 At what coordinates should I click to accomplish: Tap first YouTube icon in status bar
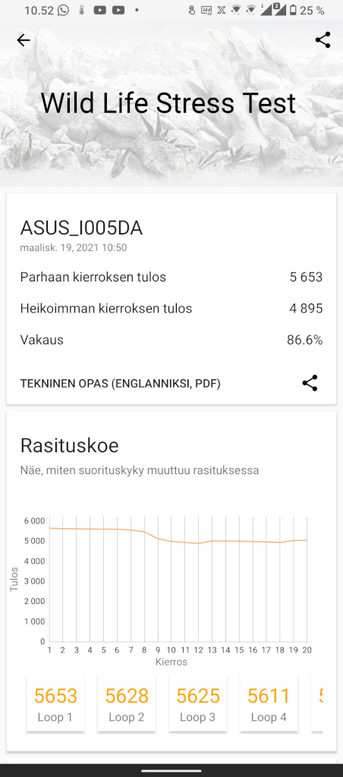coord(99,10)
